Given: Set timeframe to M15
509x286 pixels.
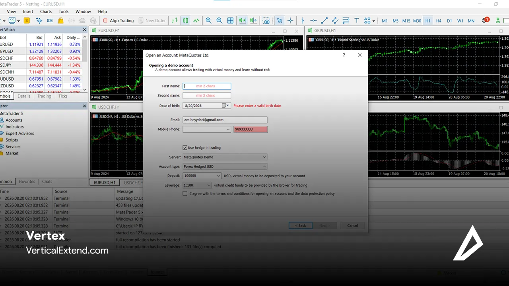Looking at the screenshot, I should coord(406,21).
